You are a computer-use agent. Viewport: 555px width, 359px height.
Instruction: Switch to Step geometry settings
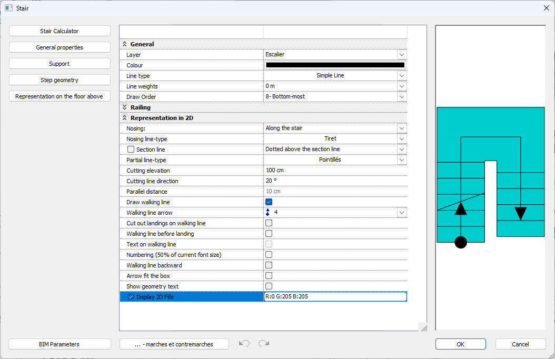[x=60, y=80]
